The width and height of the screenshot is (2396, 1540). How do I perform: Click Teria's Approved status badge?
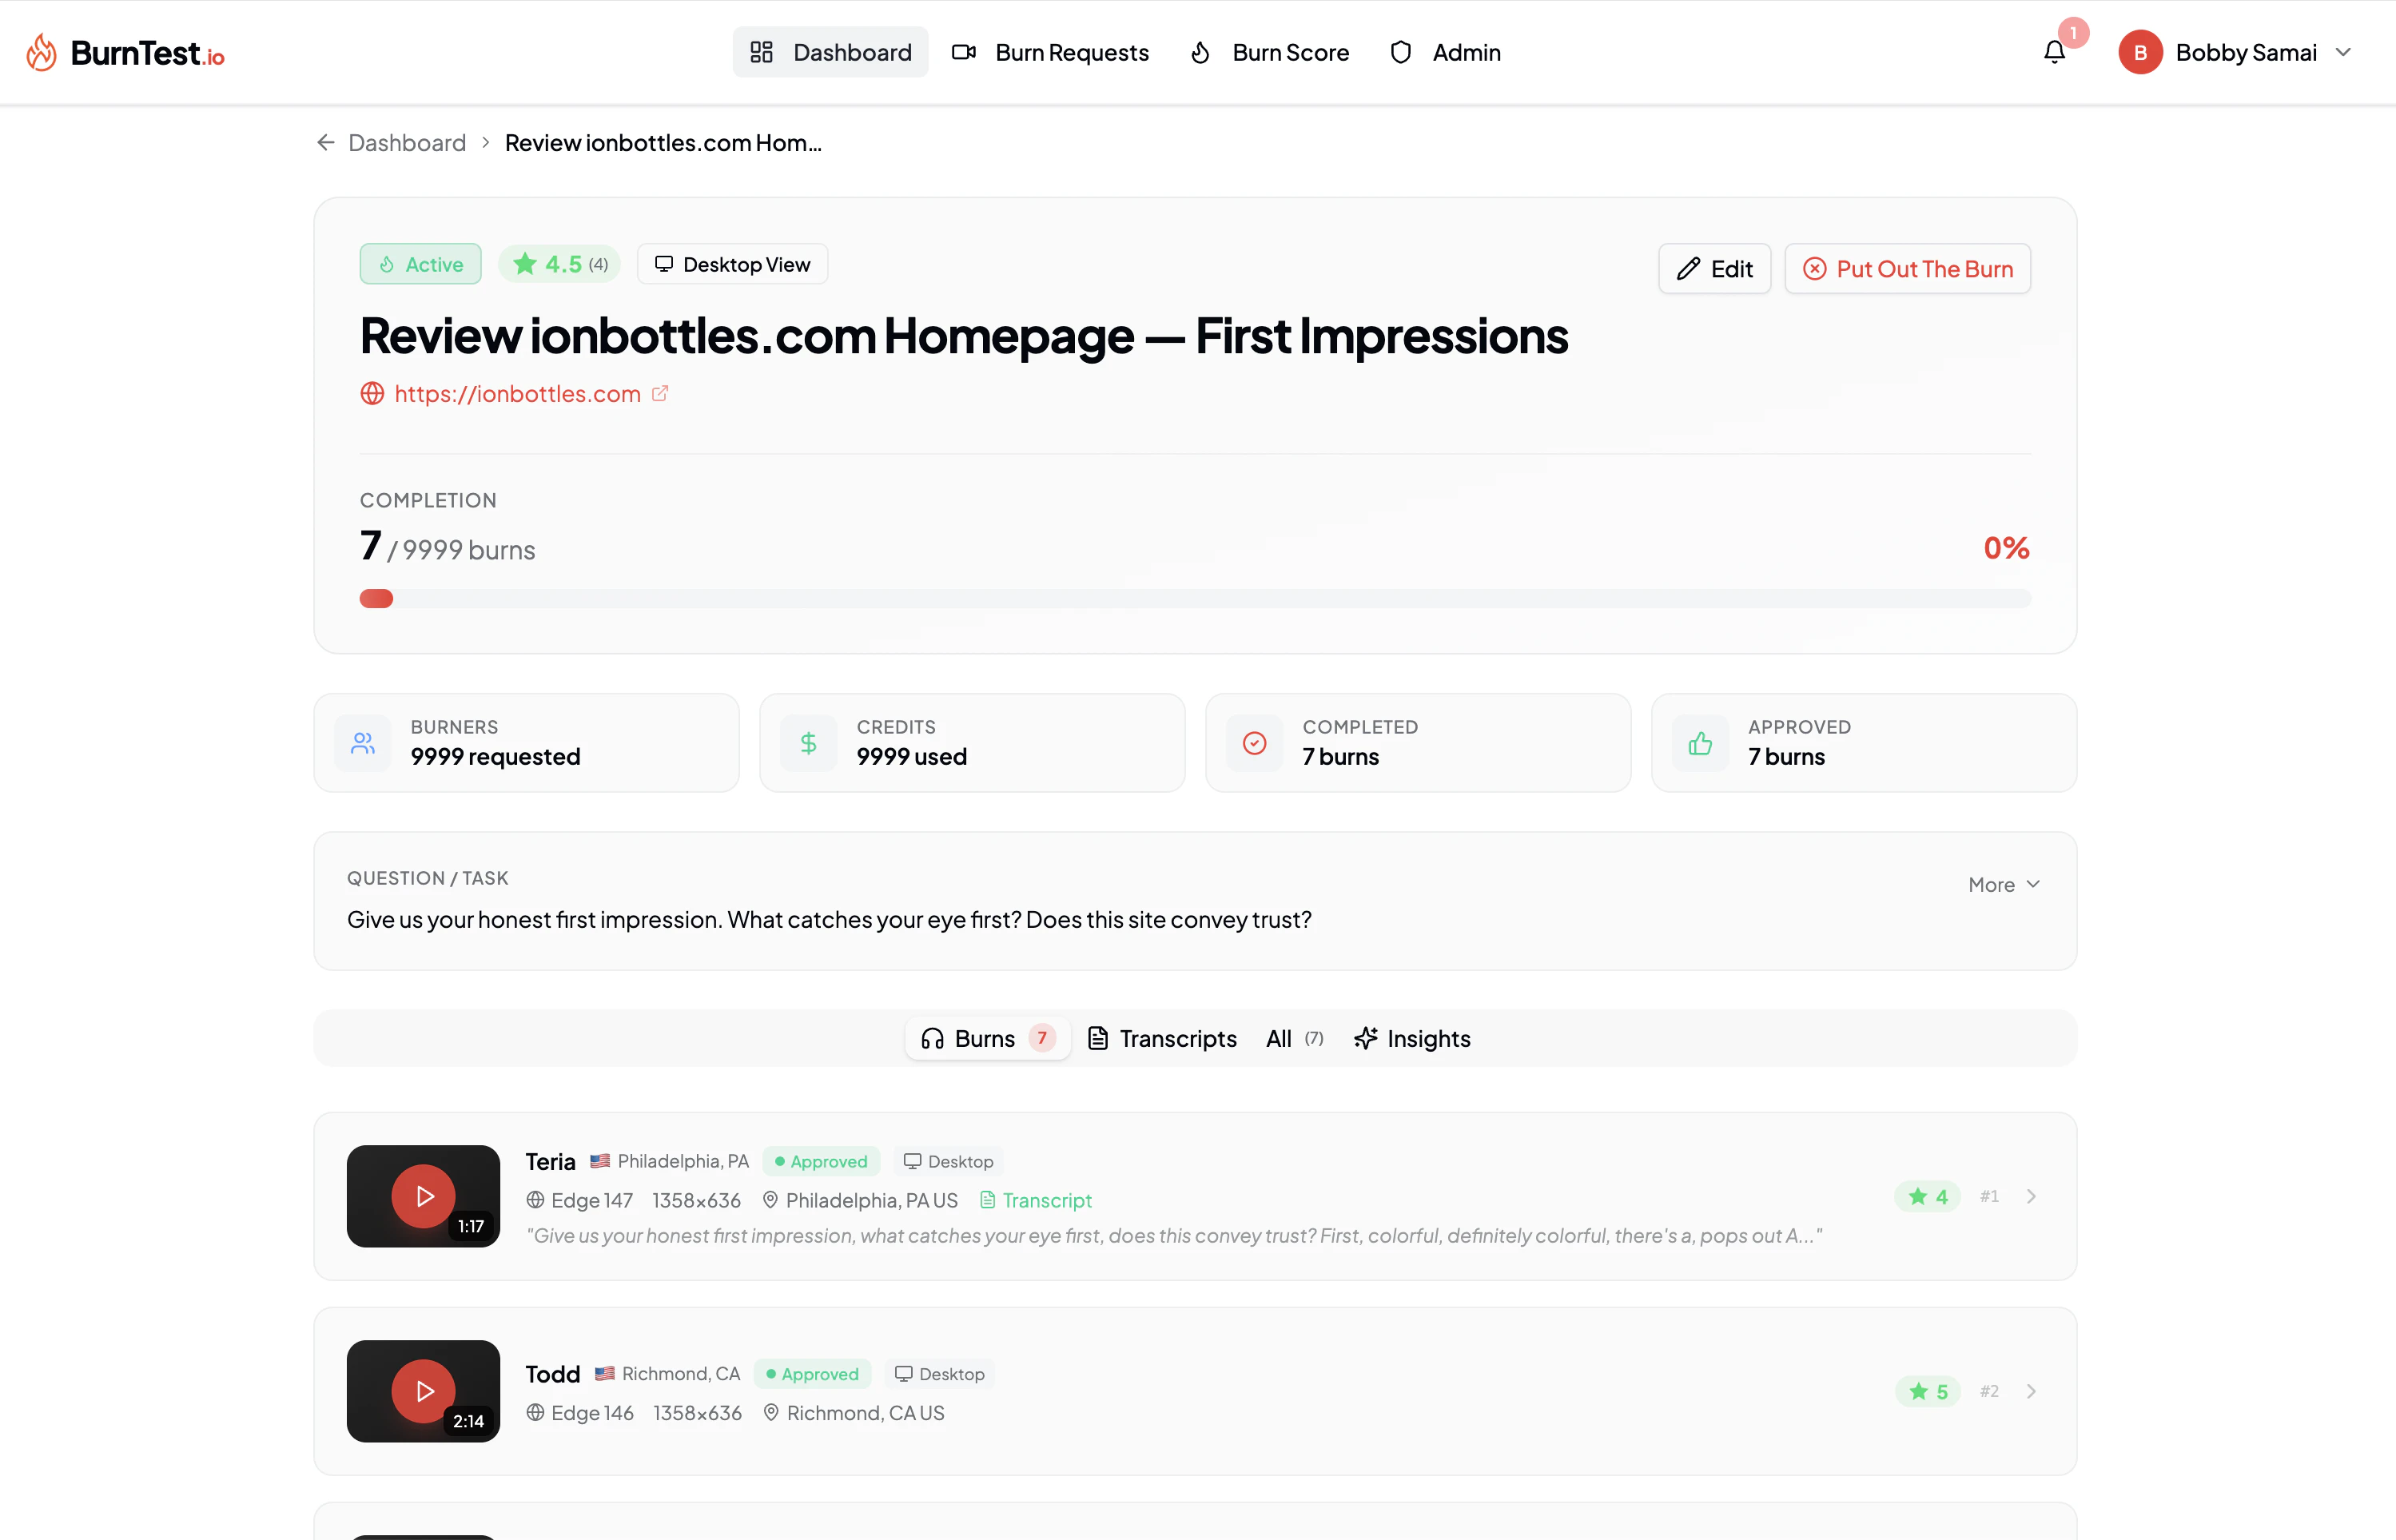pos(821,1161)
